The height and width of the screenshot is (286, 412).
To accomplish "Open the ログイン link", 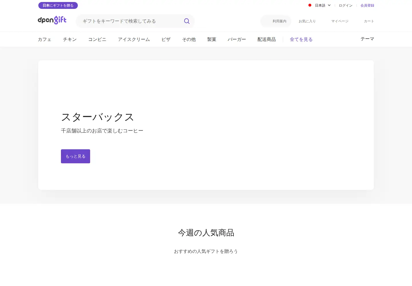I will pyautogui.click(x=346, y=5).
